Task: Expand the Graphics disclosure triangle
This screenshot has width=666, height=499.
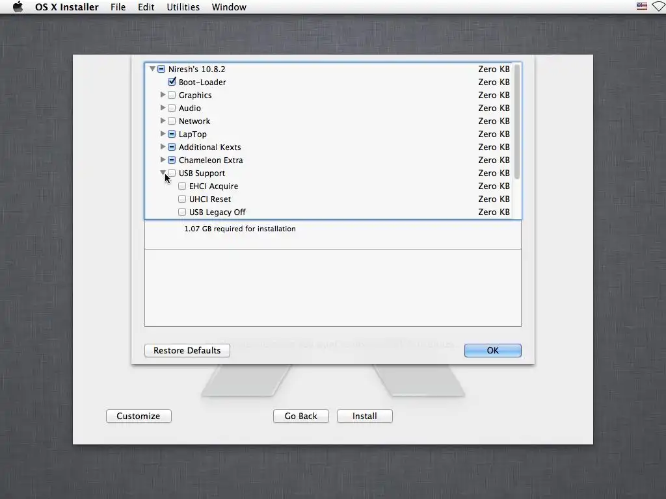Action: point(163,95)
